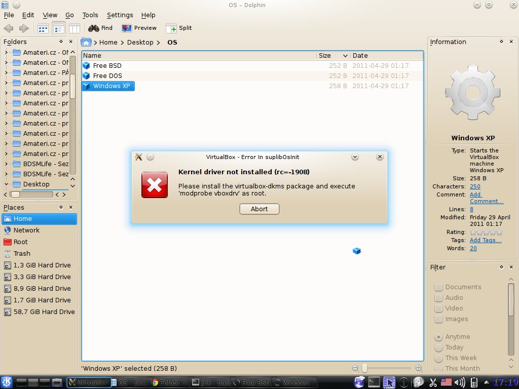
Task: Click the home folder breadcrumb icon
Action: [x=86, y=43]
